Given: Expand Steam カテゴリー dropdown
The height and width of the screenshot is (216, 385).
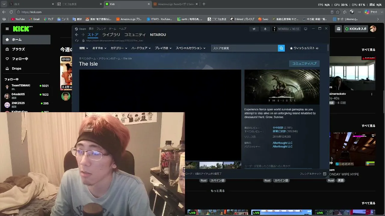Looking at the screenshot, I should pyautogui.click(x=119, y=48).
